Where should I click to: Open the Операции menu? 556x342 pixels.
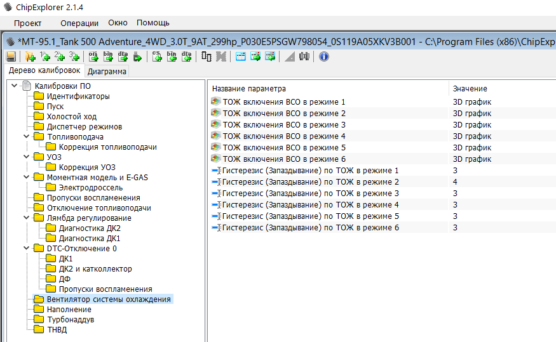[79, 23]
